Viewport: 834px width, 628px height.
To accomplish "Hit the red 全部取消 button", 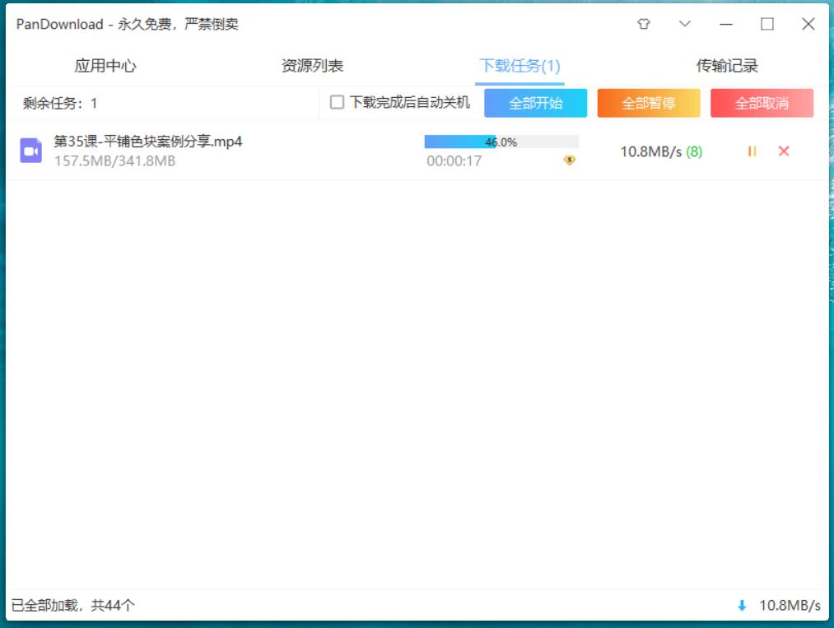I will 762,104.
